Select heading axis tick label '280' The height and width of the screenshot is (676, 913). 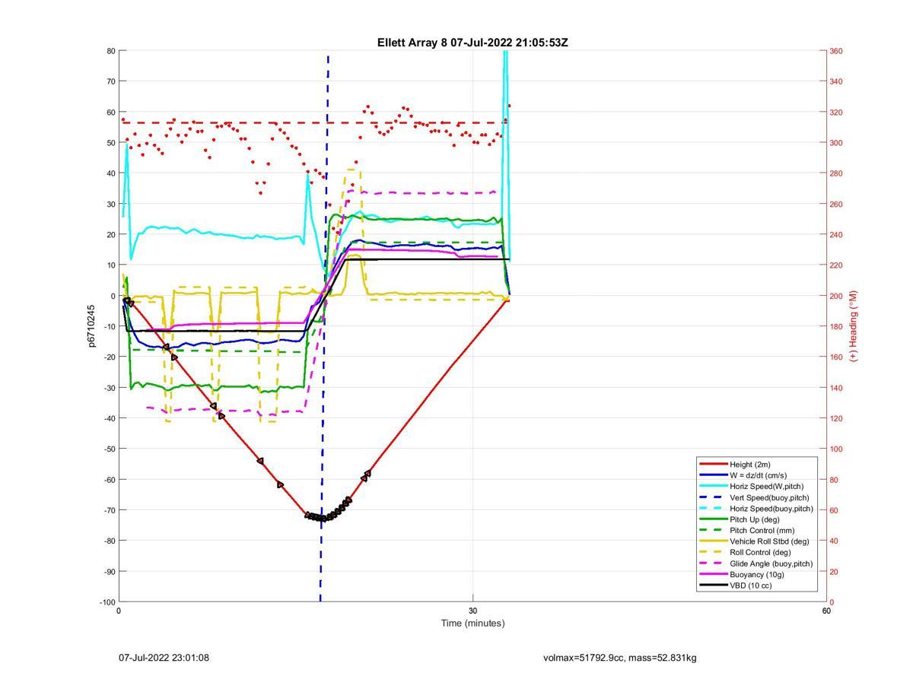click(x=836, y=173)
